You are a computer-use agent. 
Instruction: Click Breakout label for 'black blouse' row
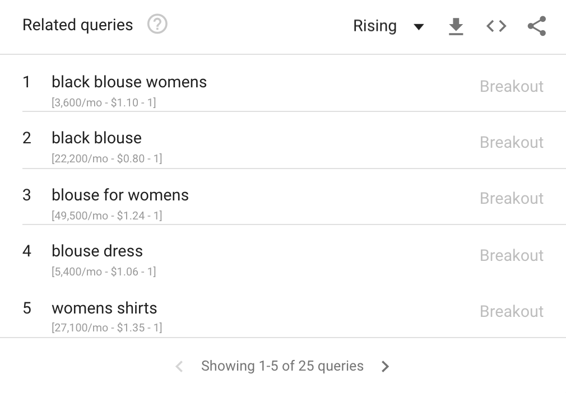tap(512, 143)
